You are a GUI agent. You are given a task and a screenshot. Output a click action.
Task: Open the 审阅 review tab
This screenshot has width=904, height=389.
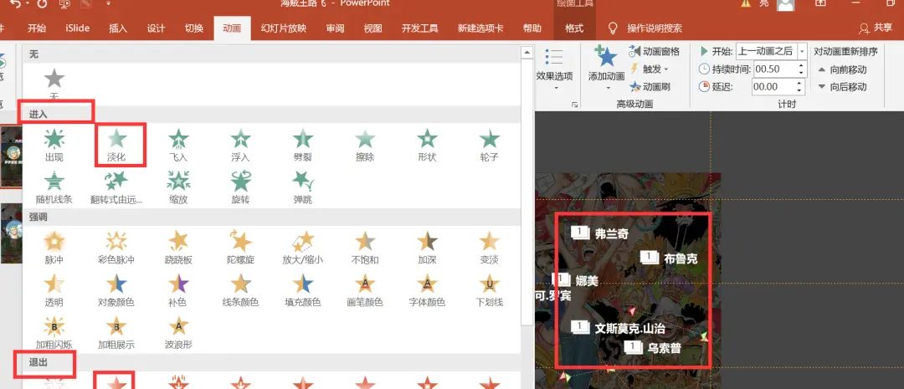(335, 28)
